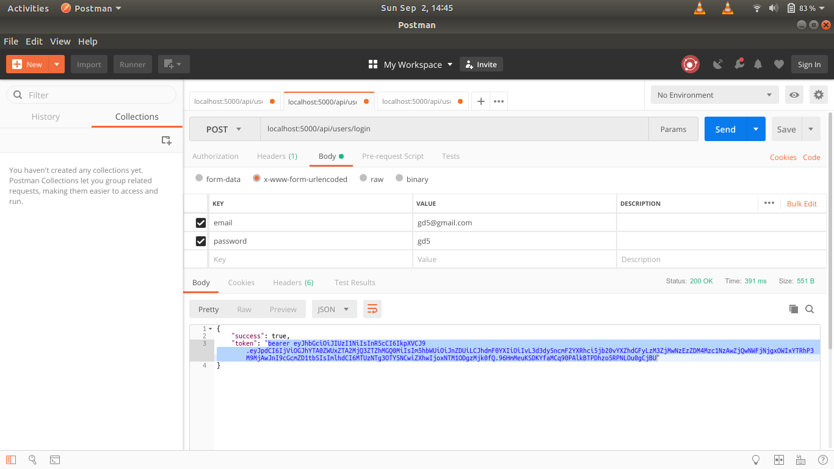
Task: Switch to the request Headers (1) tab
Action: [x=277, y=156]
